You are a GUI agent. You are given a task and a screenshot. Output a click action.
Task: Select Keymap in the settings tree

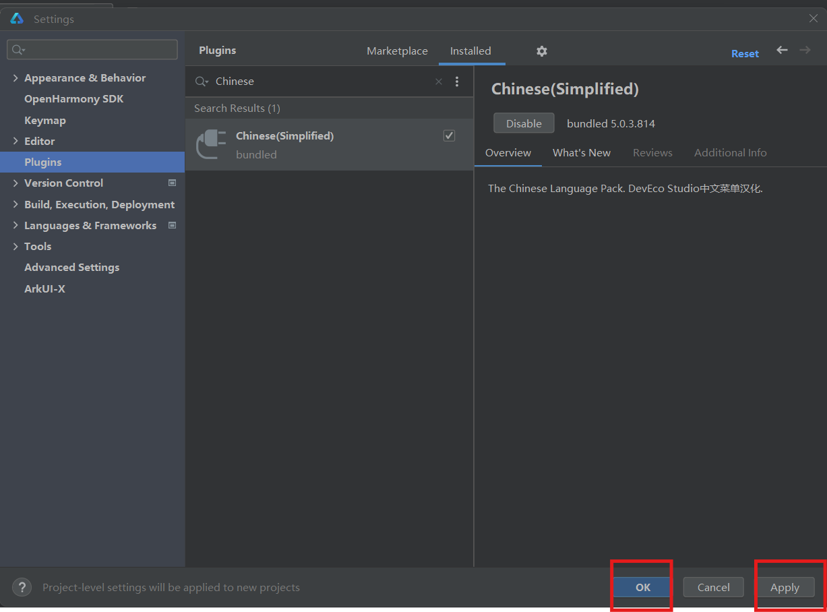[x=45, y=120]
